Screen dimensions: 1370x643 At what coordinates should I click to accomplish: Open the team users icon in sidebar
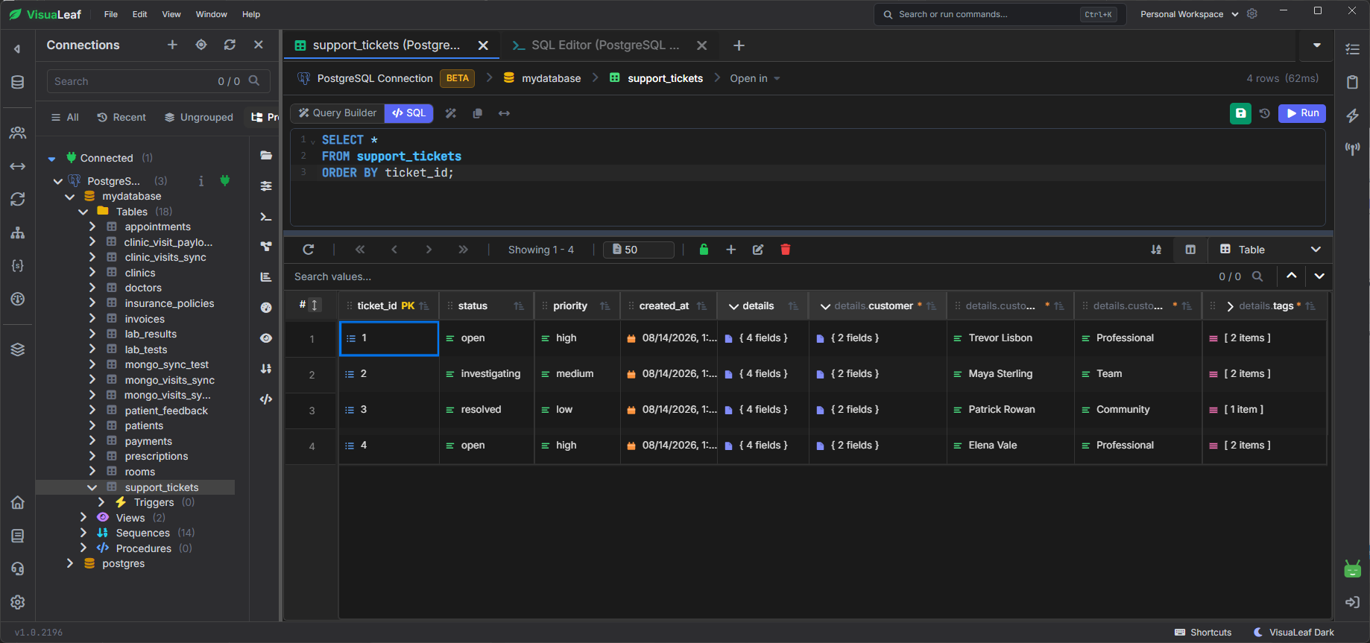point(18,133)
